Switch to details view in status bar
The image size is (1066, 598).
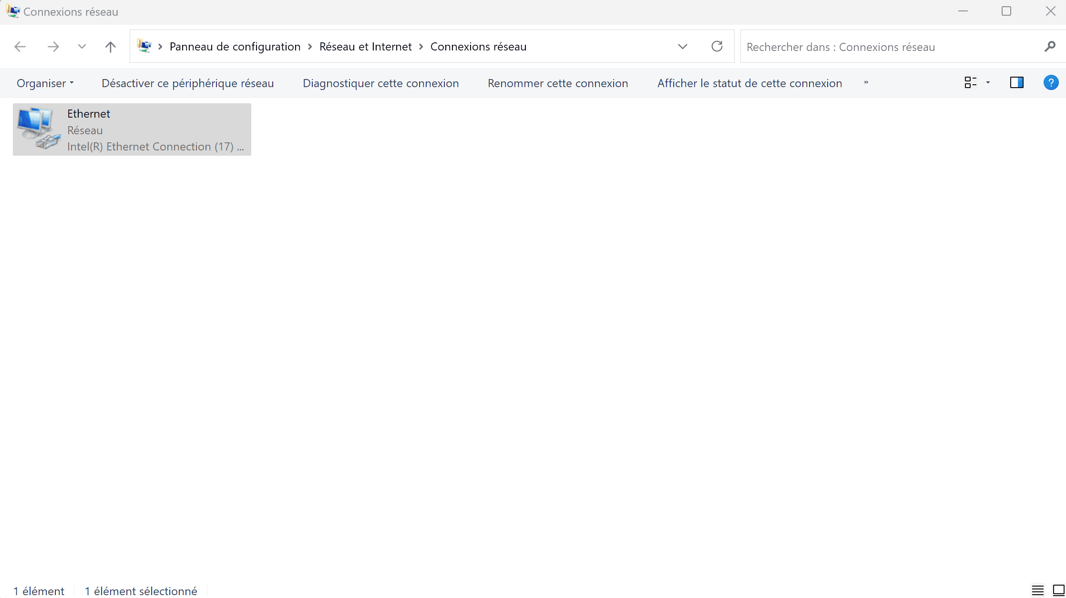pos(1038,590)
